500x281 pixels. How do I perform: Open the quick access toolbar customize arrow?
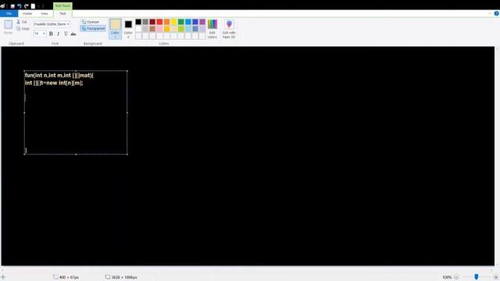[39, 6]
